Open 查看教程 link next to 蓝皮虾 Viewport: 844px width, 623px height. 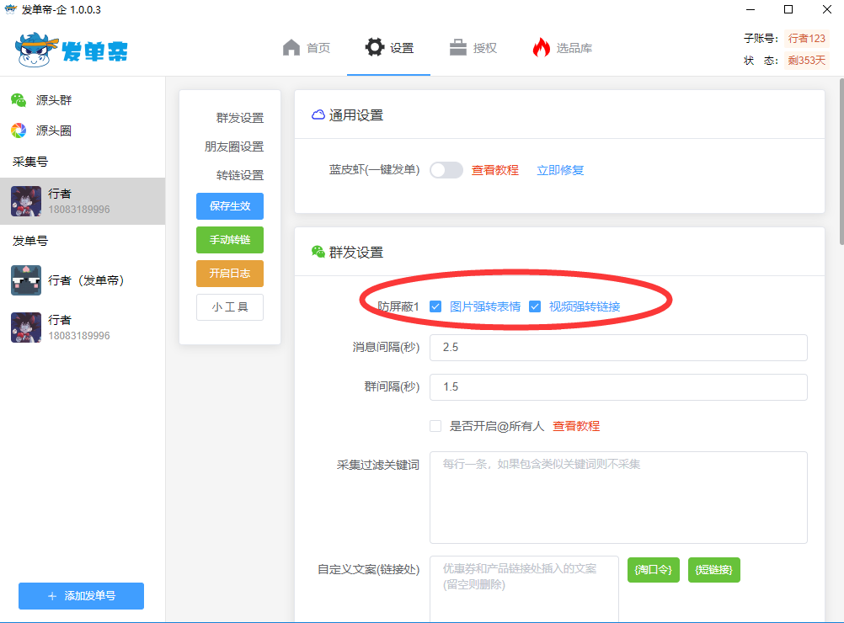(x=495, y=170)
